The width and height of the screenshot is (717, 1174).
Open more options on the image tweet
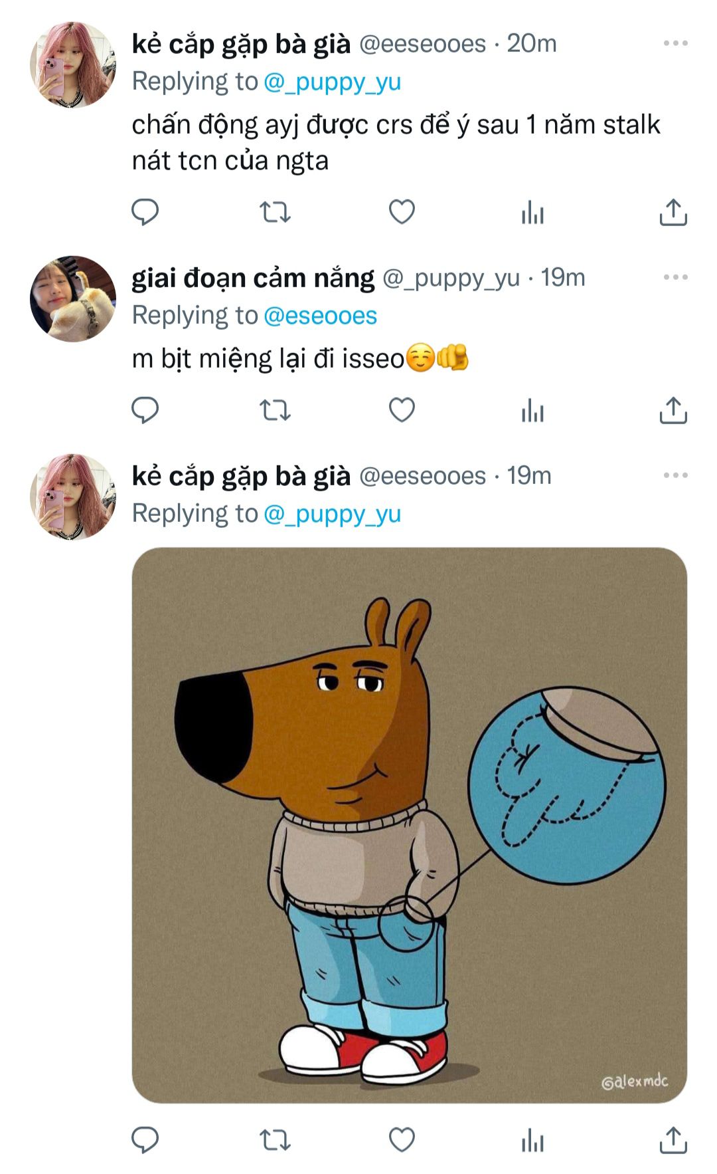point(675,476)
